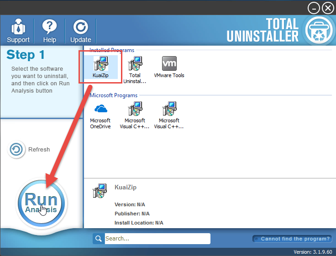The image size is (336, 256).
Task: Click the Refresh circular arrow icon
Action: coord(16,149)
